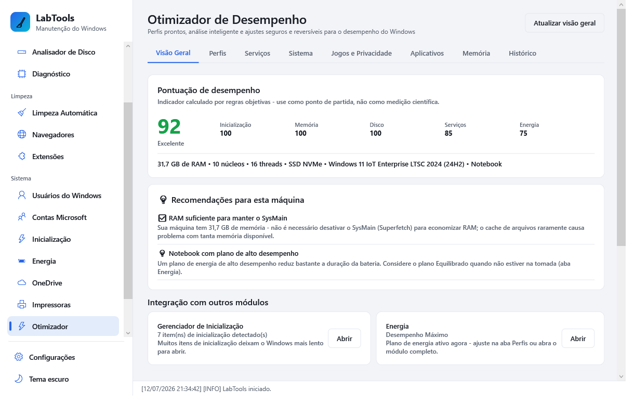The image size is (634, 416).
Task: Open the Jogos e Privacidade tab
Action: [x=361, y=53]
